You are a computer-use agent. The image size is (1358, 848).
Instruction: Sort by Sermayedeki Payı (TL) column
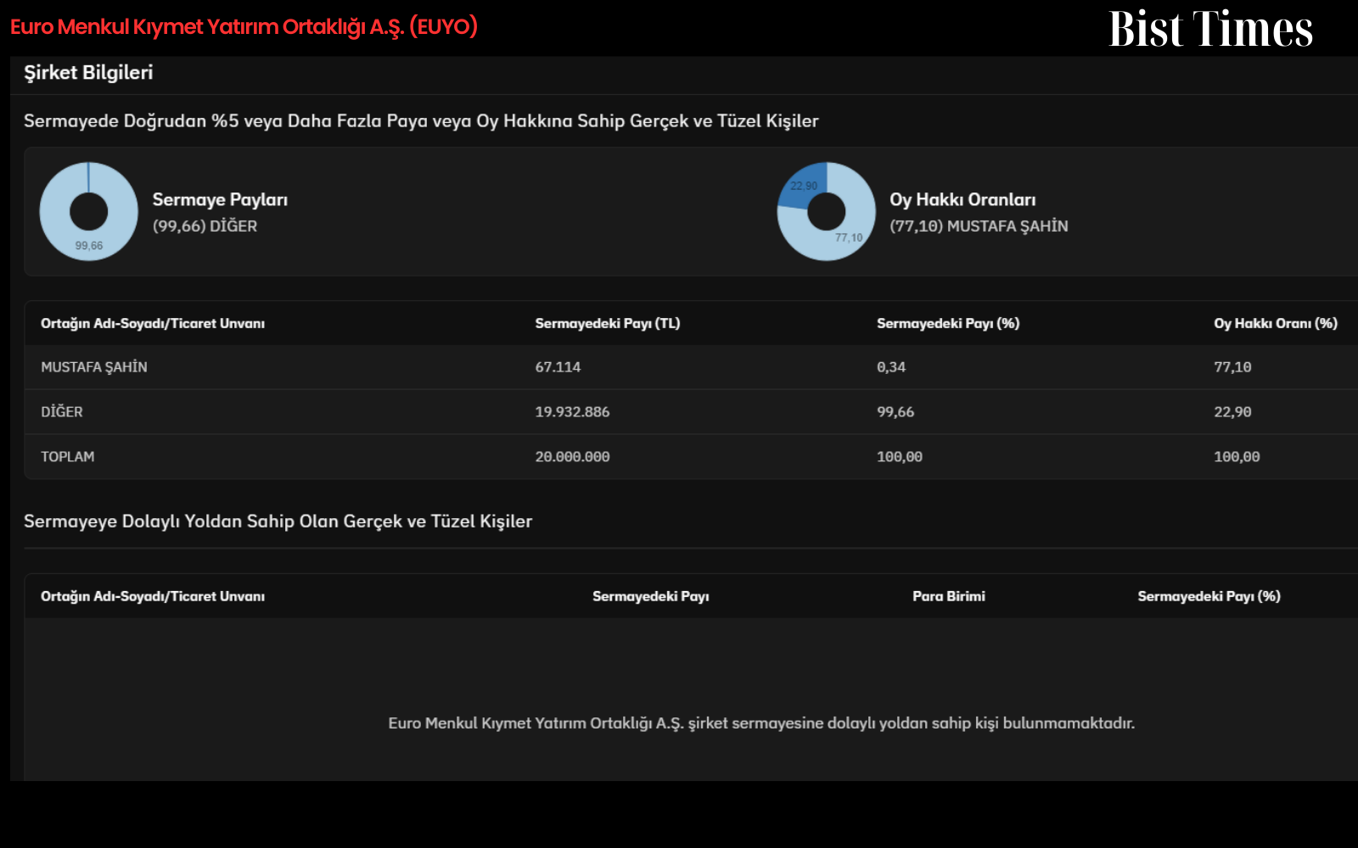608,323
